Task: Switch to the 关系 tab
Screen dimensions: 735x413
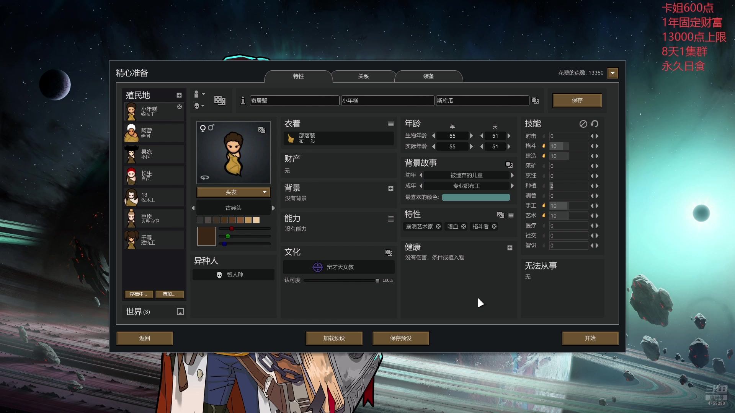Action: click(363, 76)
